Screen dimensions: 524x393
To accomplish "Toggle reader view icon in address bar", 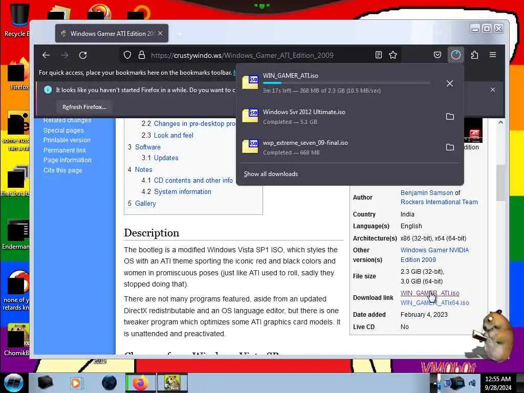I will (x=378, y=55).
